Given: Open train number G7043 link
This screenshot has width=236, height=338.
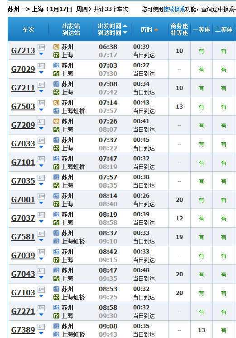Looking at the screenshot, I should coord(23,274).
